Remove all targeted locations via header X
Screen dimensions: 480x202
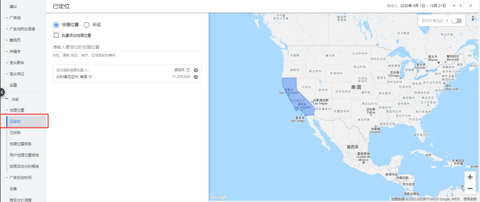[x=196, y=70]
